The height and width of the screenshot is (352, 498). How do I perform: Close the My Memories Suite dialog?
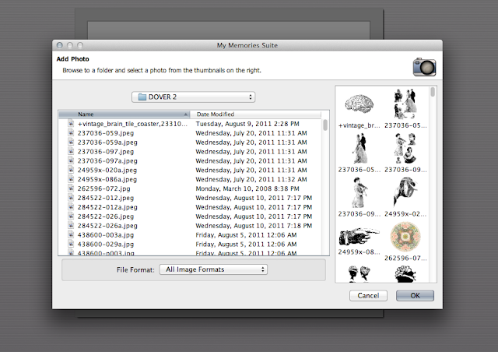click(59, 45)
